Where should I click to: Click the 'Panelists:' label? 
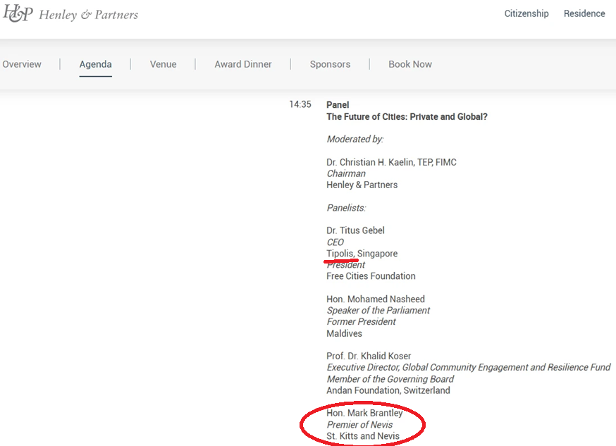pos(346,208)
